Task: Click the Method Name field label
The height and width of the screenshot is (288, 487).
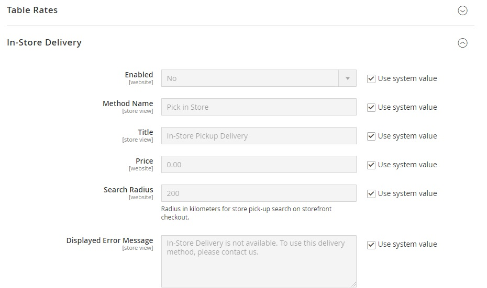Action: coord(128,103)
